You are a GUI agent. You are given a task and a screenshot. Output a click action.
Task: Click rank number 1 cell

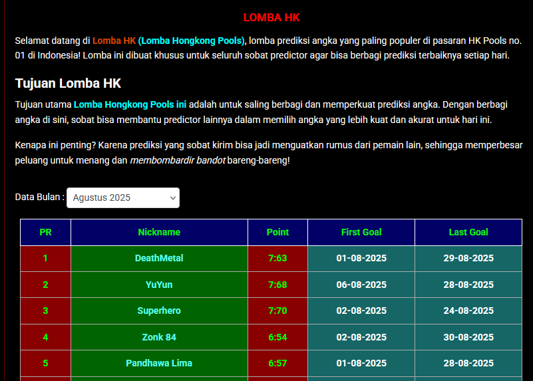coord(45,259)
